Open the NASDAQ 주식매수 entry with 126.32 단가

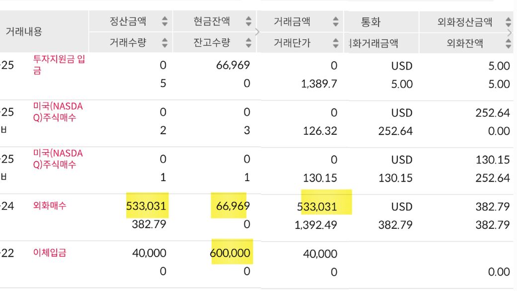[57, 112]
